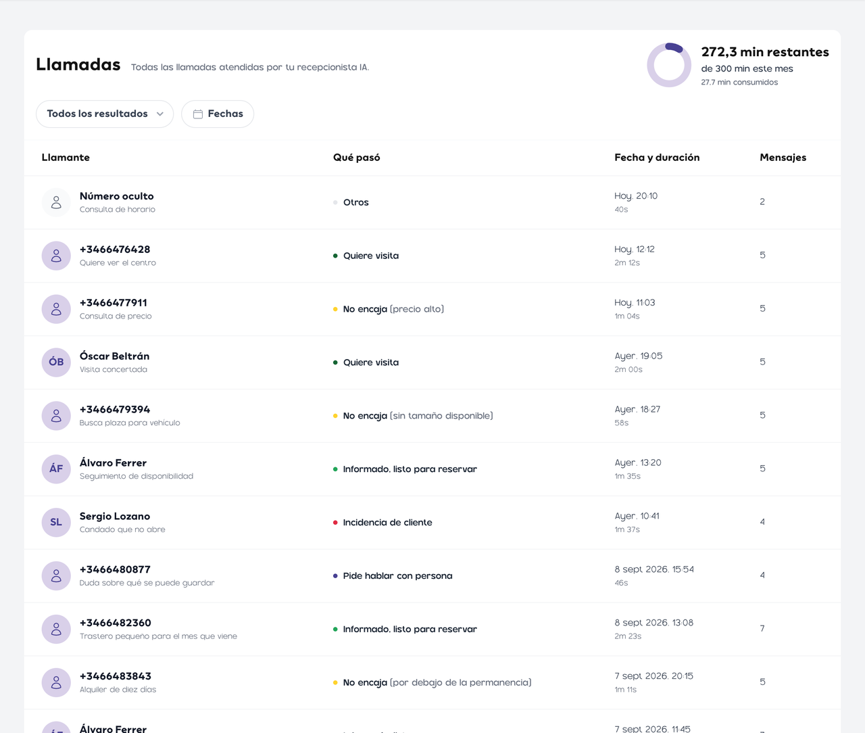Open Óscar Beltrán's call entry
865x733 pixels.
pyautogui.click(x=432, y=362)
